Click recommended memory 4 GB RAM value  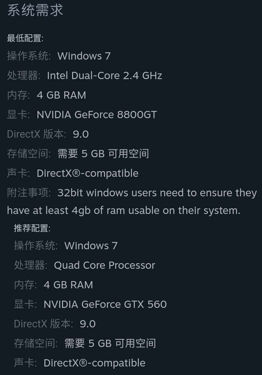pos(68,285)
